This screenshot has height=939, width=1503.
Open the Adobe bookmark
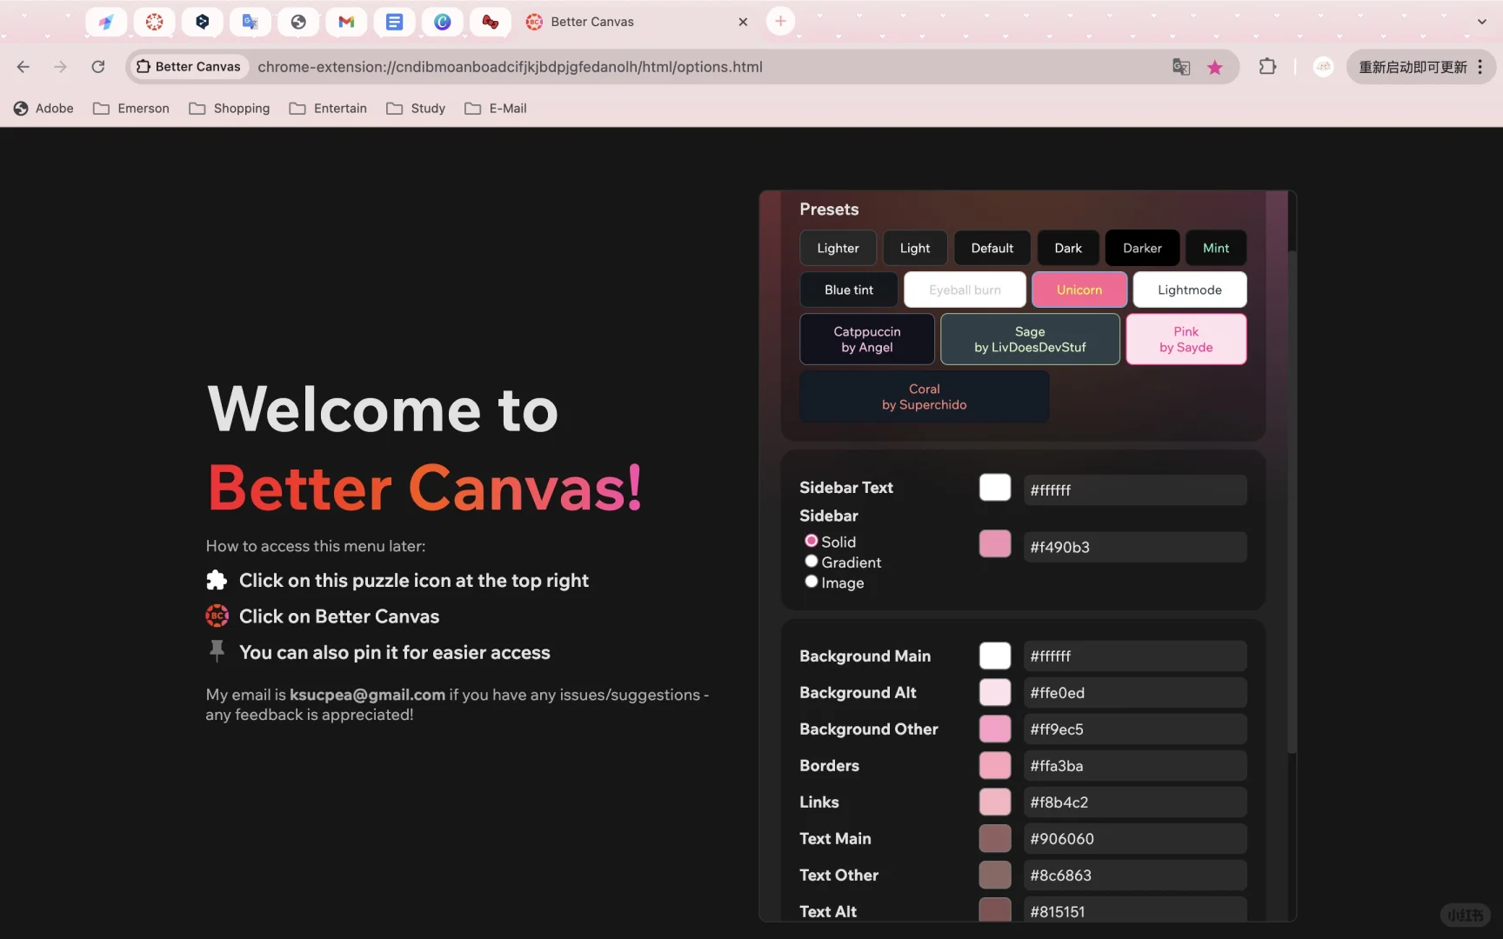coord(43,109)
